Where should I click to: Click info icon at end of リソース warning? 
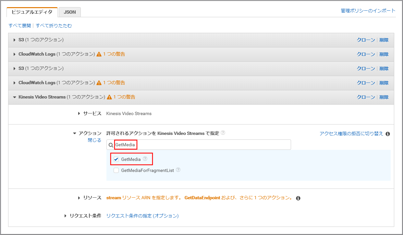(298, 198)
